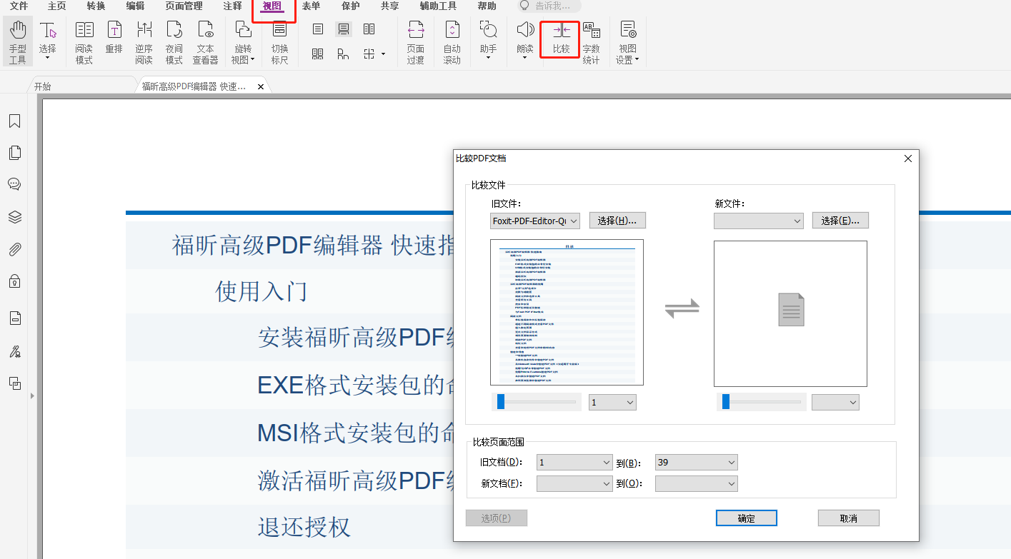Click the 确定 confirm button
The width and height of the screenshot is (1011, 559).
746,518
